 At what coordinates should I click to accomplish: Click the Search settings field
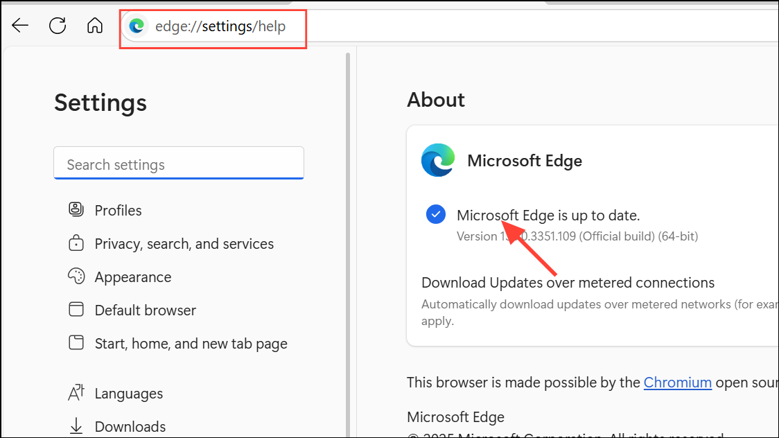point(179,164)
